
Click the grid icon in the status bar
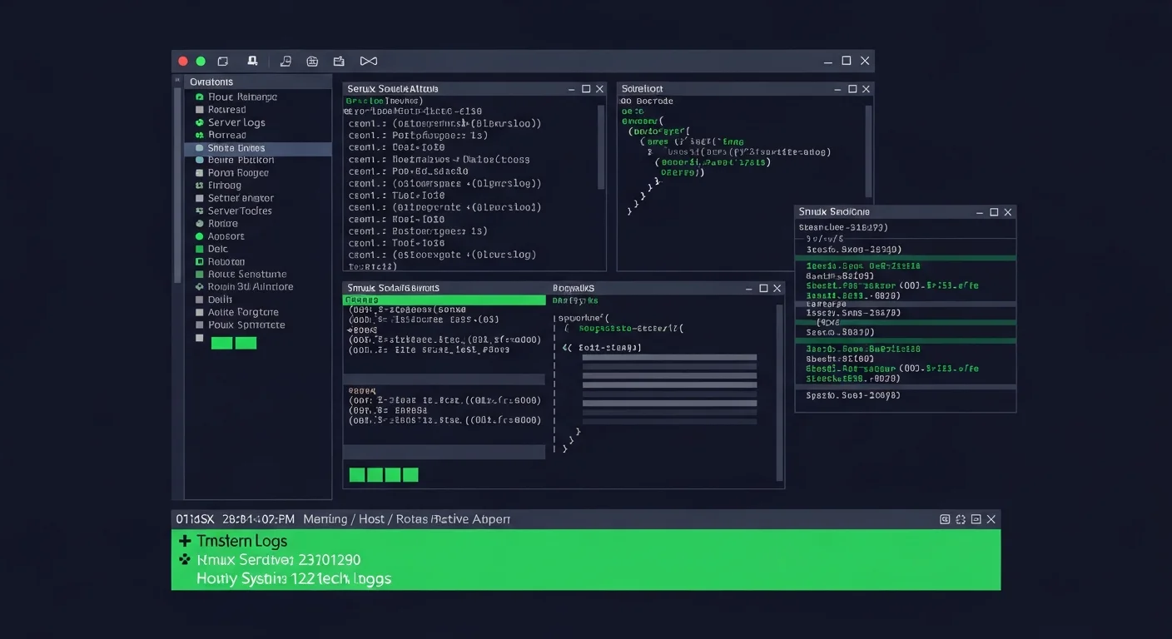coord(945,518)
